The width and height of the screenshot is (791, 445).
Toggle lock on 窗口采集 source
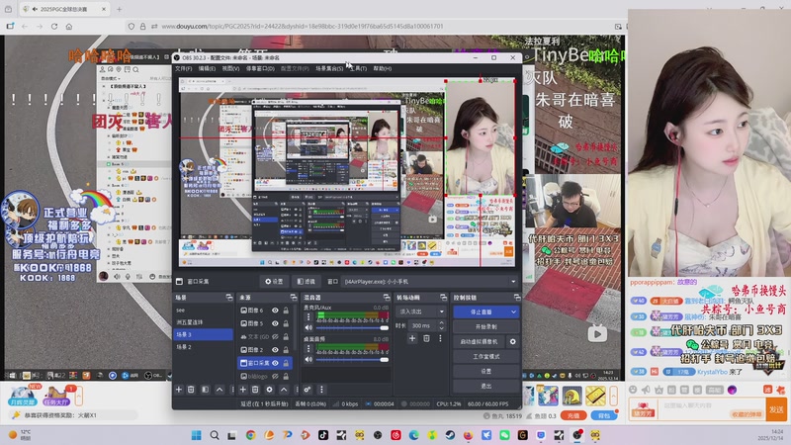[286, 363]
